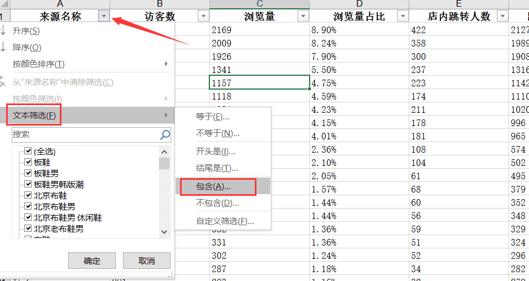Viewport: 529px width, 281px height.
Task: Open the 文本筛选 submenu
Action: point(88,115)
